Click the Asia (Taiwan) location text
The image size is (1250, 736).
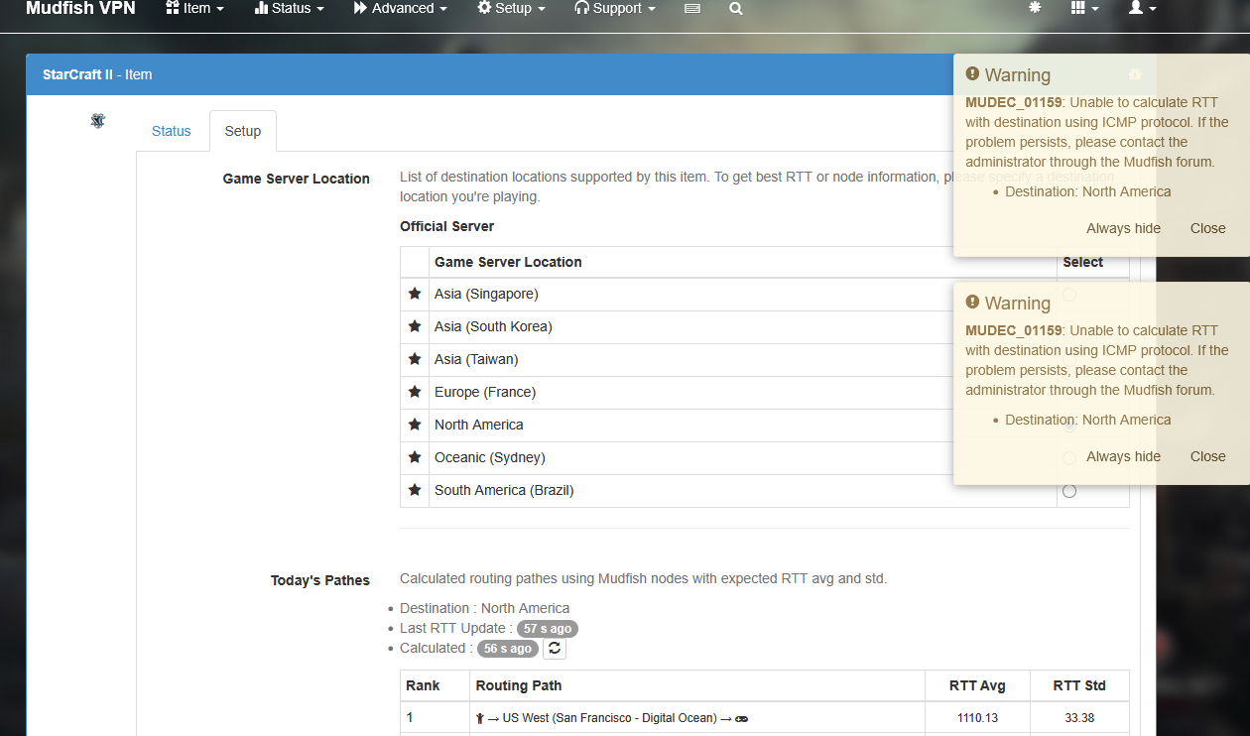click(x=476, y=359)
